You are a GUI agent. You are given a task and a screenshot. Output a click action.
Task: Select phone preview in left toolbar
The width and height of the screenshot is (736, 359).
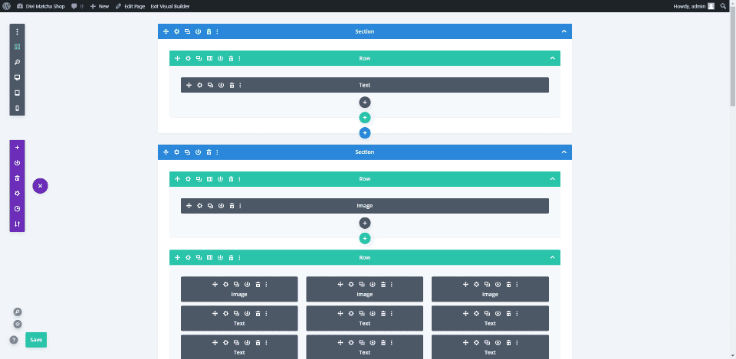pyautogui.click(x=18, y=108)
